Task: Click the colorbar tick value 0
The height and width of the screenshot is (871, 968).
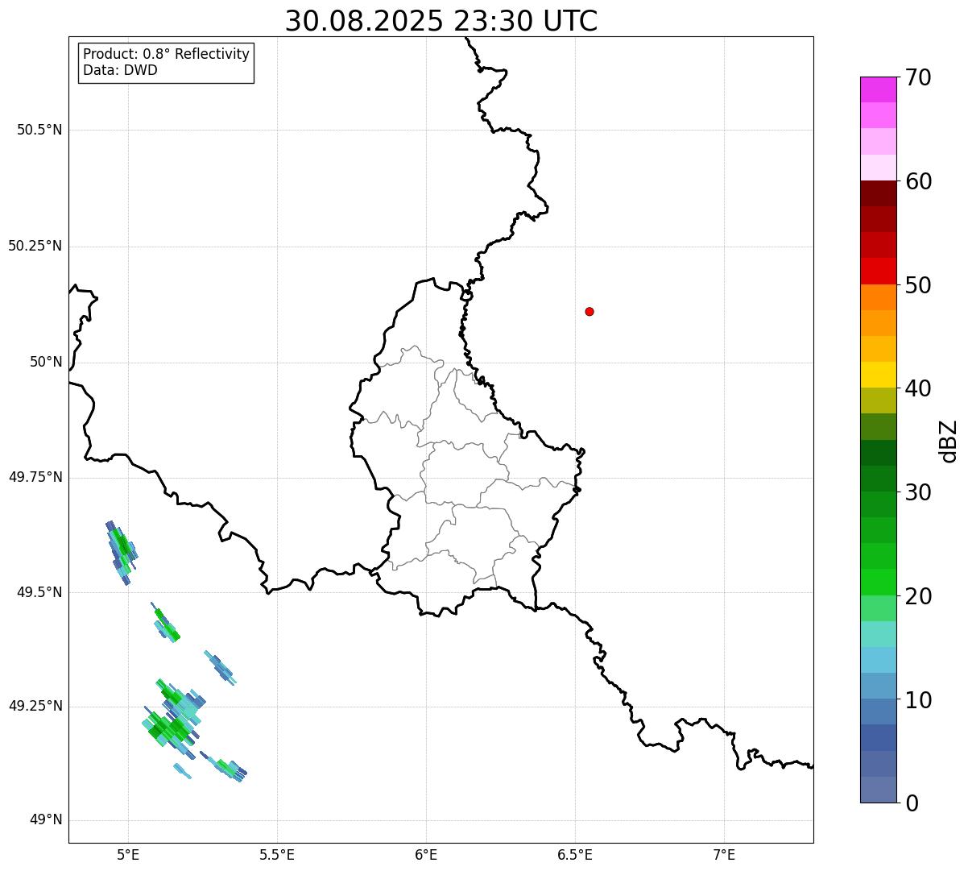Action: (x=912, y=803)
